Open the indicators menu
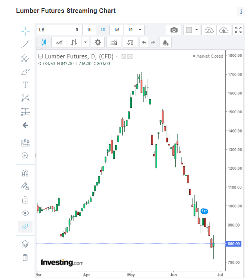245x278 pixels. [x=114, y=42]
